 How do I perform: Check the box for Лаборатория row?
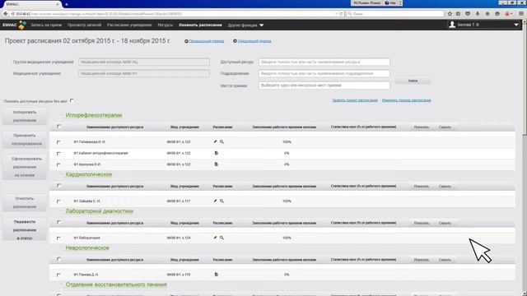tap(58, 238)
